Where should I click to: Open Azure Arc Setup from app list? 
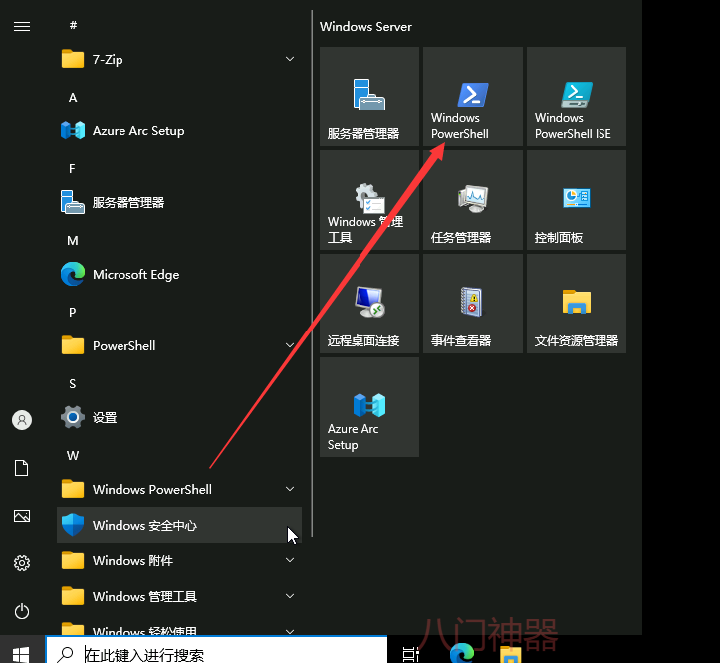[x=179, y=130]
